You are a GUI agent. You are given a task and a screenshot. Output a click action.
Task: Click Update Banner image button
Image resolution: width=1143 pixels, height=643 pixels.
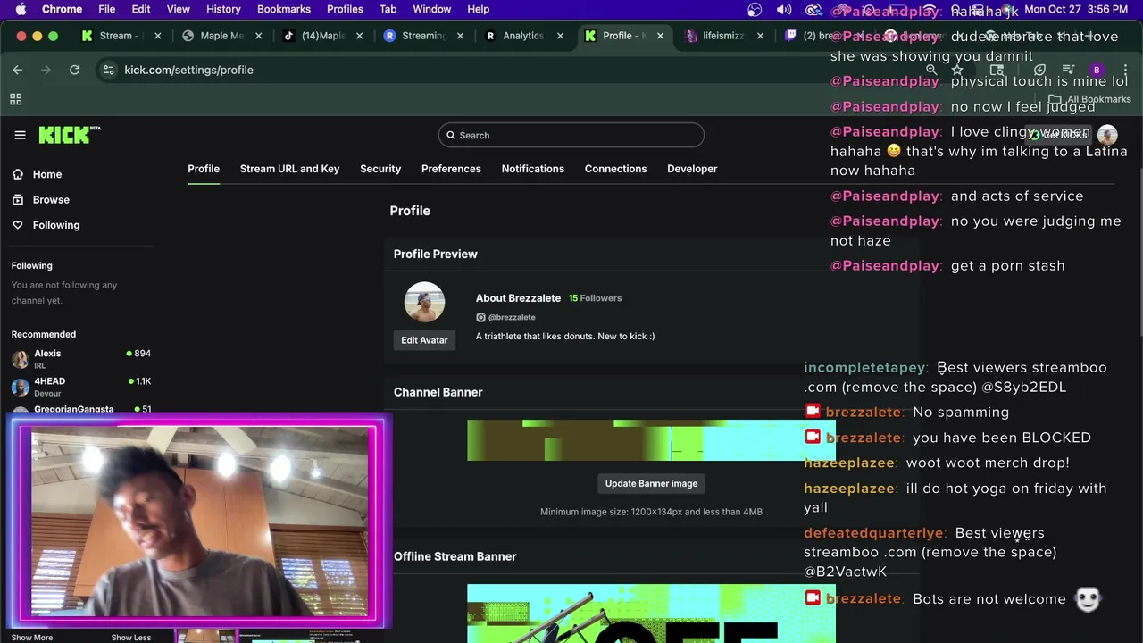651,483
